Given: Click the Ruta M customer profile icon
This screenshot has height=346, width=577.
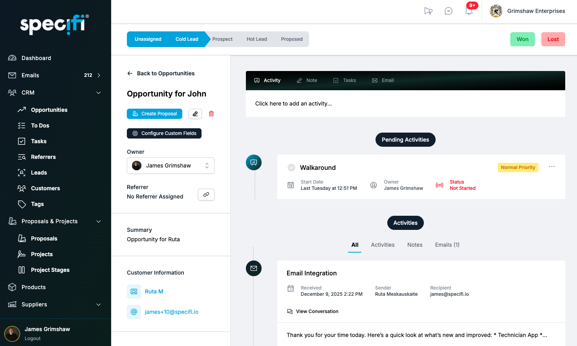Looking at the screenshot, I should [134, 291].
